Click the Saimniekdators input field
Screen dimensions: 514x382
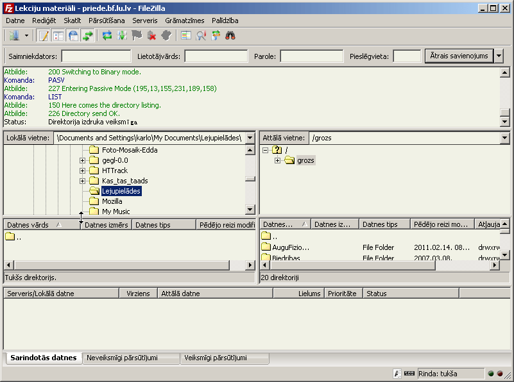(96, 56)
